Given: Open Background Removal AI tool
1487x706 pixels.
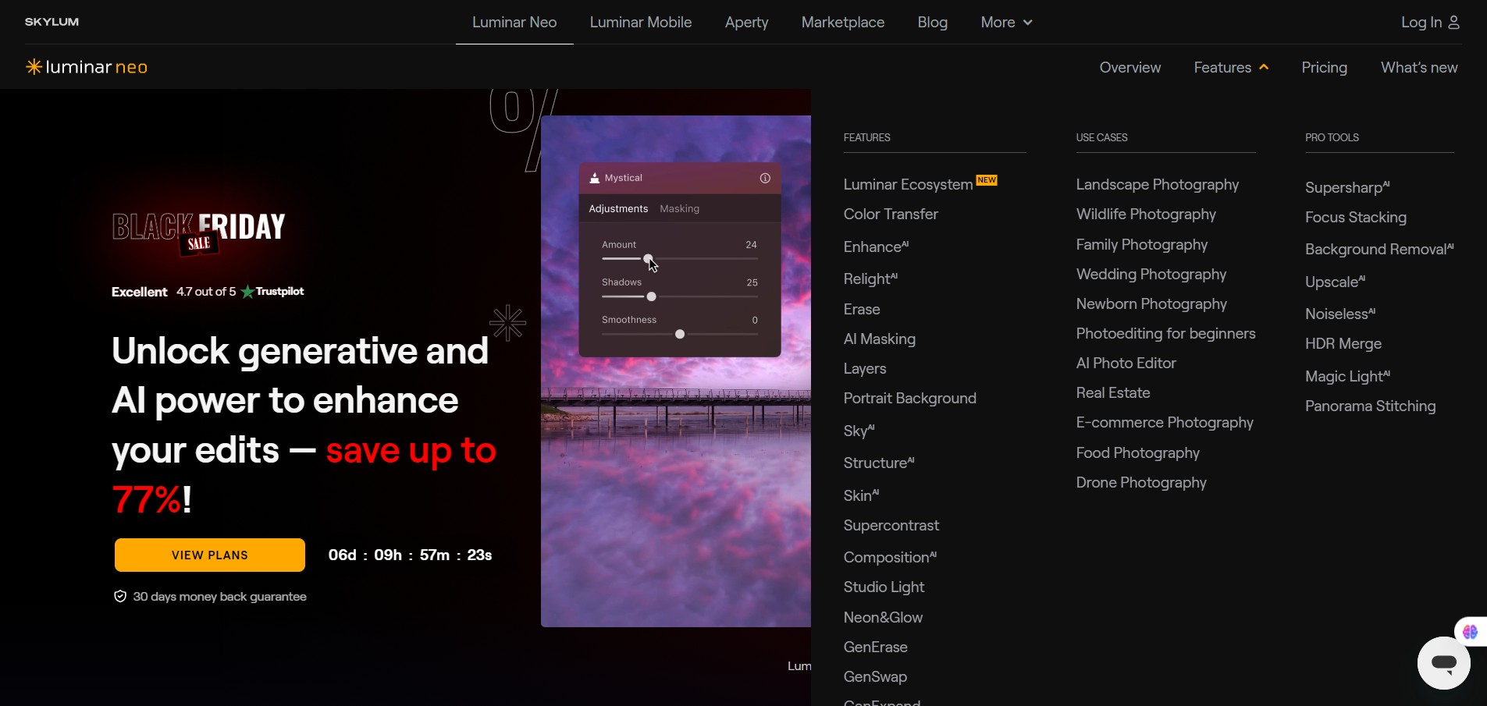Looking at the screenshot, I should [1379, 249].
